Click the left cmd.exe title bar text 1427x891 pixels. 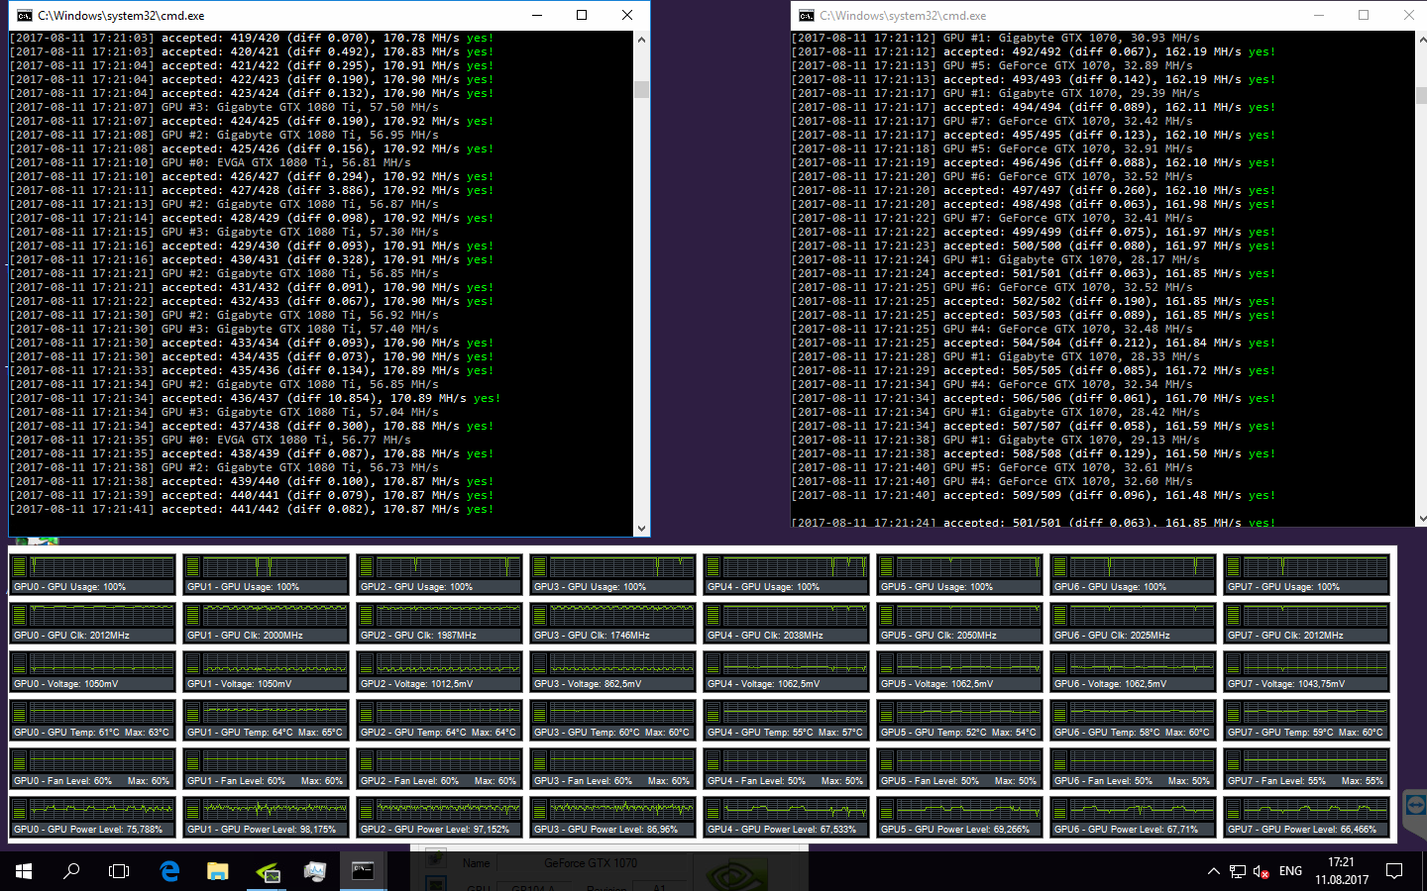[121, 16]
